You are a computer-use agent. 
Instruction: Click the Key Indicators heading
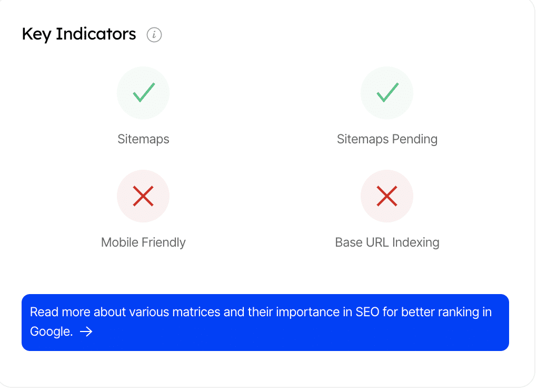79,34
